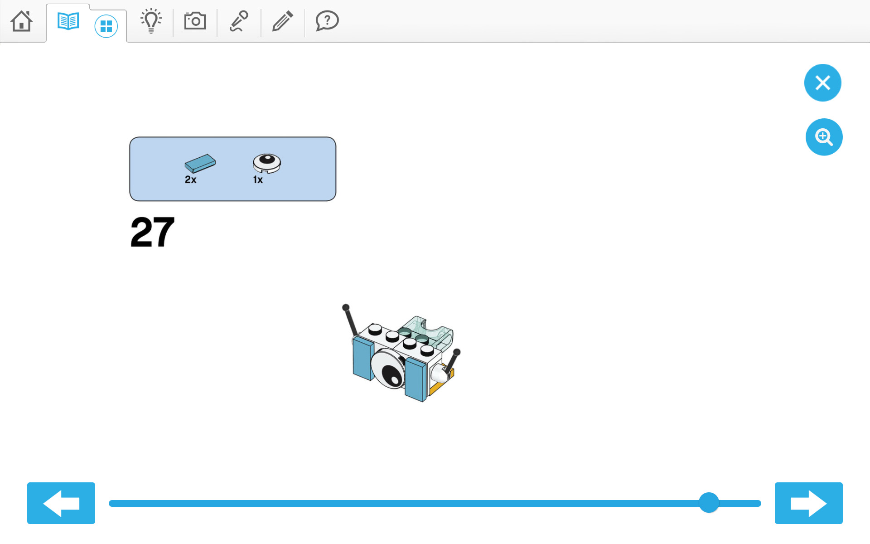
Task: Open the lightbulb ideas tool
Action: 151,21
